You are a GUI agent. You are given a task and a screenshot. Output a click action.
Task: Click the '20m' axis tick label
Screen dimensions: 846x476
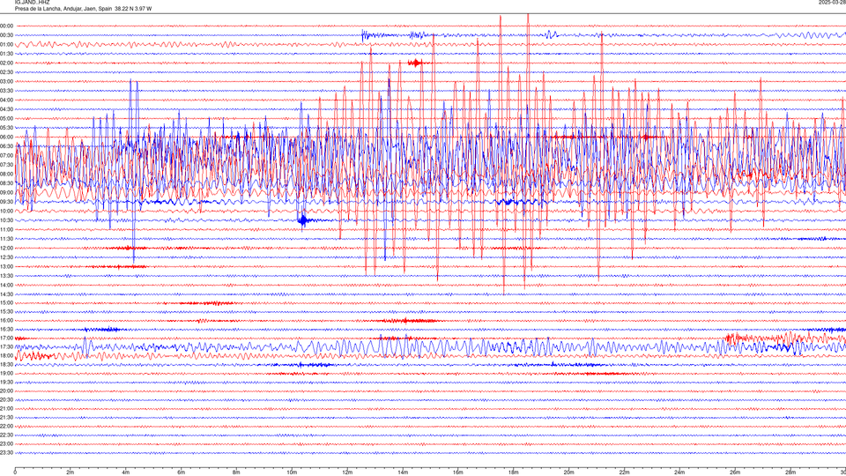pos(568,472)
